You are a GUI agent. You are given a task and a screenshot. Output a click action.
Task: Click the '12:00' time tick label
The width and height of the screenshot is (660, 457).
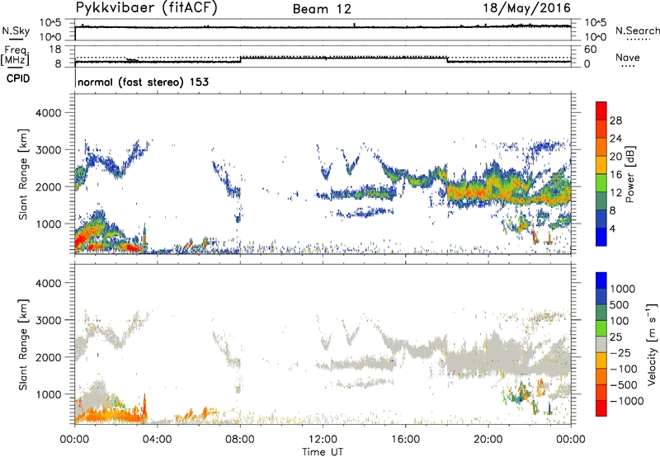[323, 440]
